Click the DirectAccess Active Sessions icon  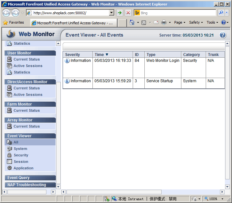coord(9,95)
